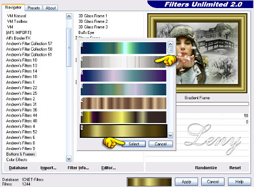
Task: Cancel the gradient picker popup
Action: pyautogui.click(x=161, y=144)
